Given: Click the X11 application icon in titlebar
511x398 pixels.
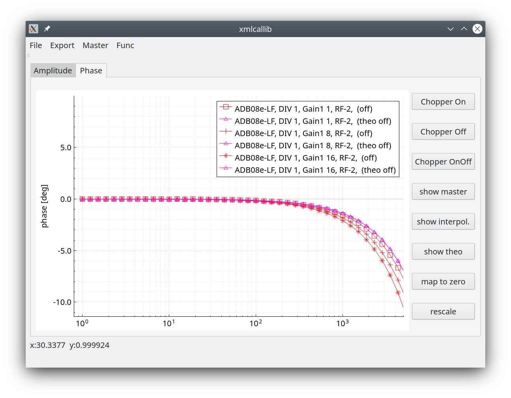Looking at the screenshot, I should coord(34,29).
